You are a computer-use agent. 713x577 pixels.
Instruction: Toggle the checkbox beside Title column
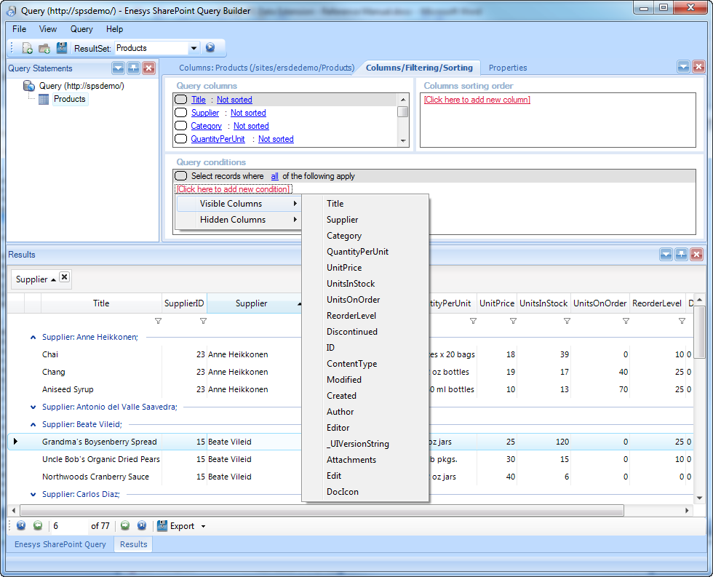coord(181,100)
